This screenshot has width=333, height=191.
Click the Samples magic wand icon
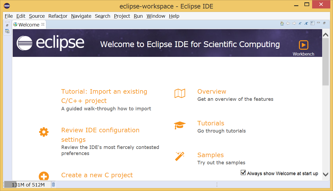point(180,156)
